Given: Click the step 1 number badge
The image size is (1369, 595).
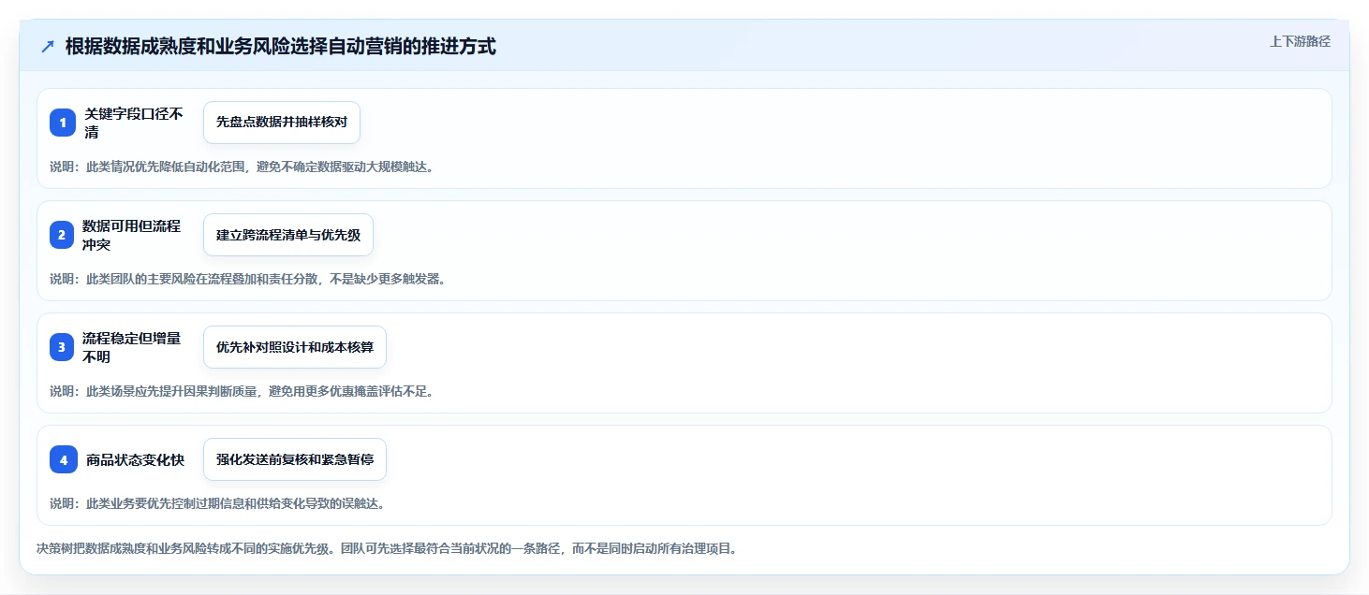Looking at the screenshot, I should click(63, 123).
